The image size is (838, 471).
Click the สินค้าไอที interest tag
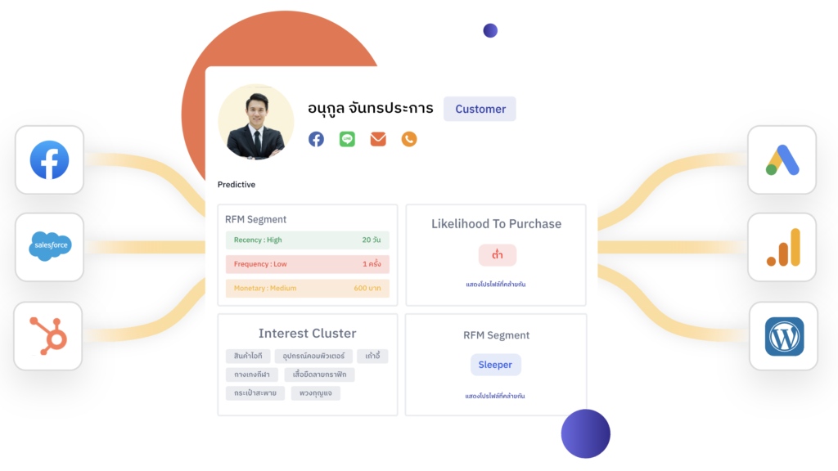[x=249, y=357]
